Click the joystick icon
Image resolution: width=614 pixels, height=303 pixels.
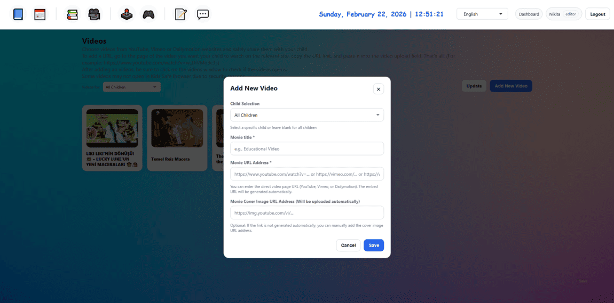coord(127,14)
